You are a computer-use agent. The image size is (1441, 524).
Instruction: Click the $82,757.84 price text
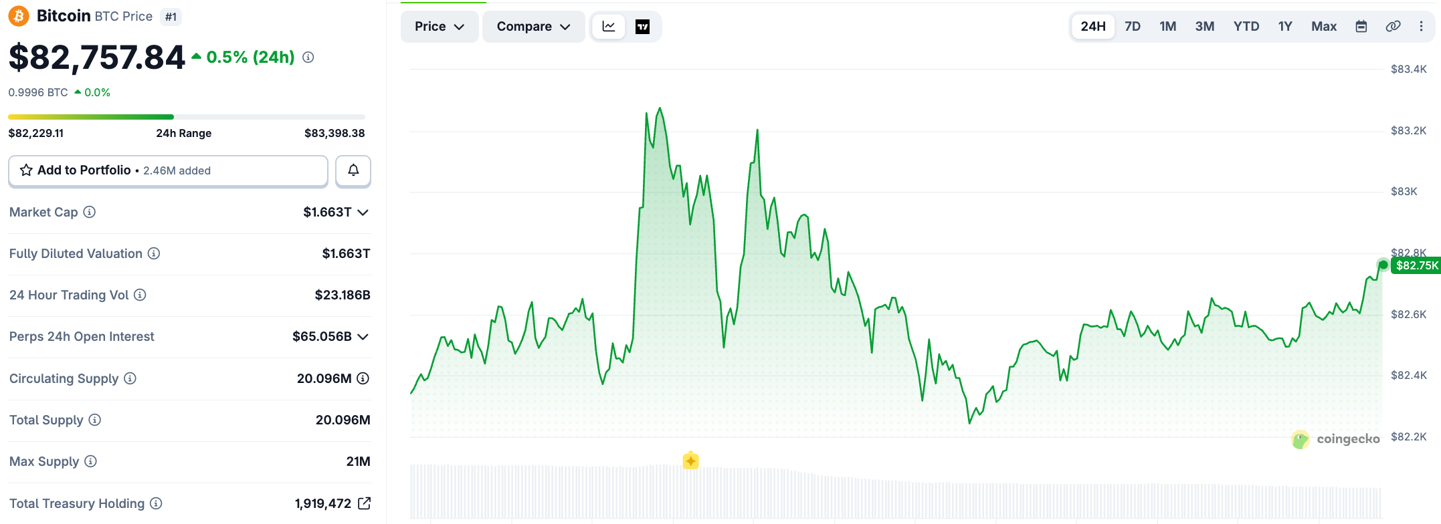[x=96, y=57]
